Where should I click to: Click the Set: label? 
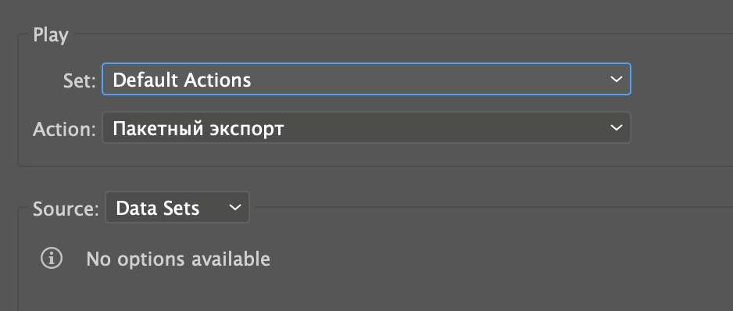coord(80,81)
